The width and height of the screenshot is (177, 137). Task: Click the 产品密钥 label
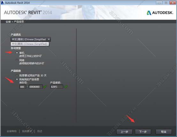55,83
